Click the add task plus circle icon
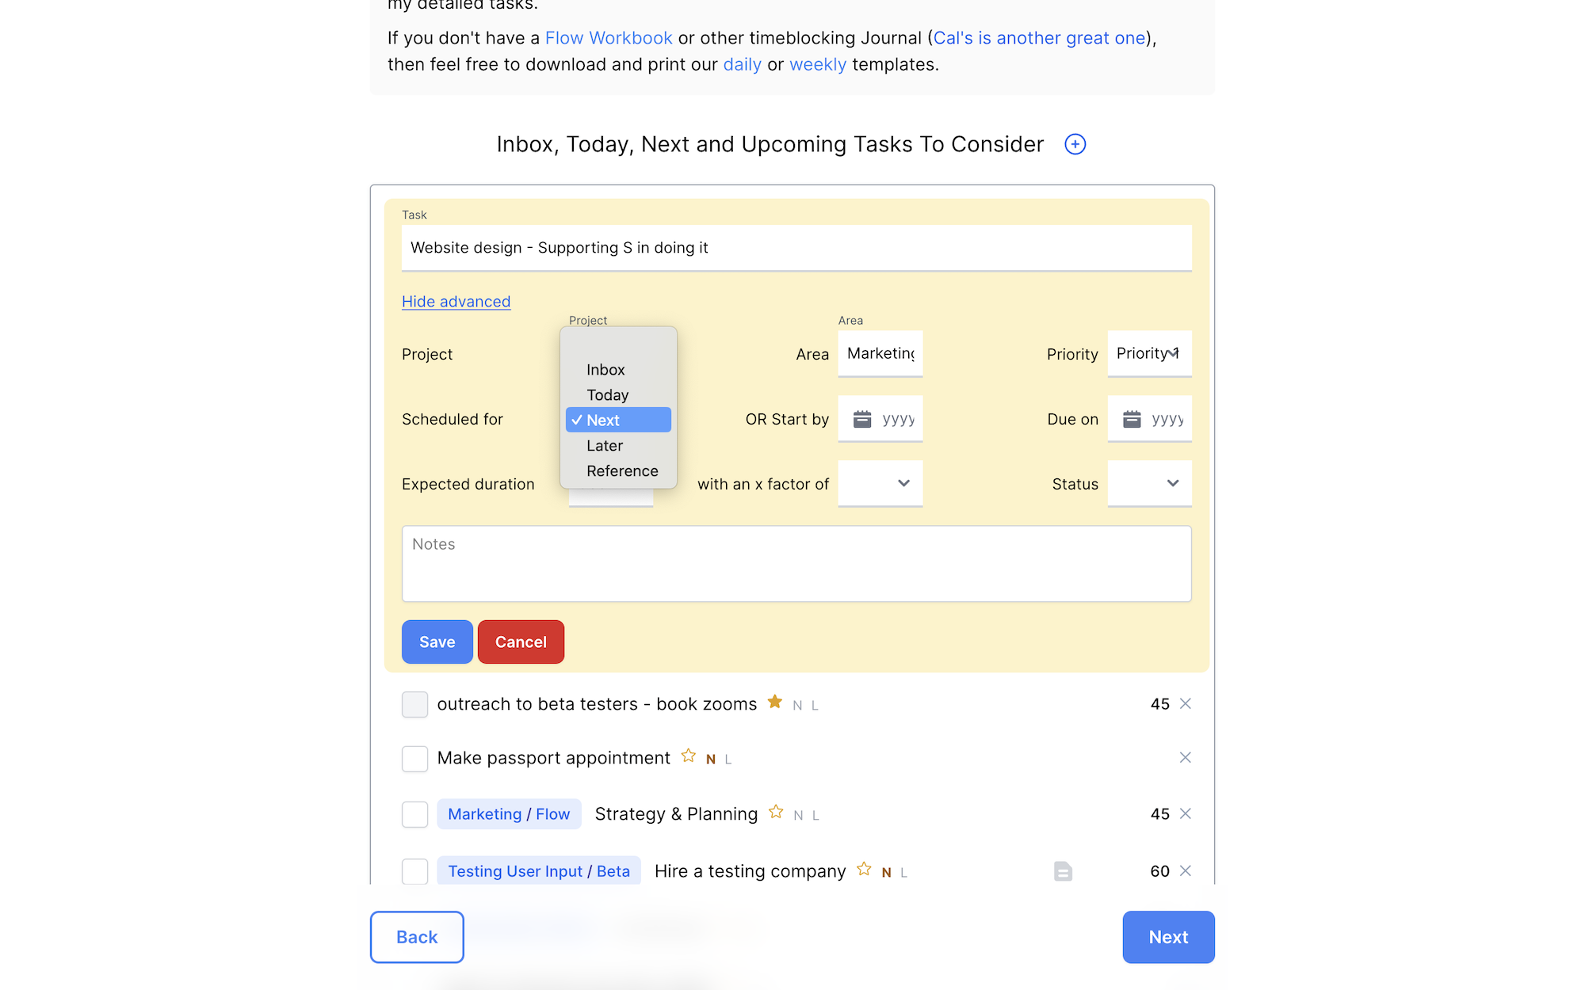The height and width of the screenshot is (990, 1585). [1075, 144]
